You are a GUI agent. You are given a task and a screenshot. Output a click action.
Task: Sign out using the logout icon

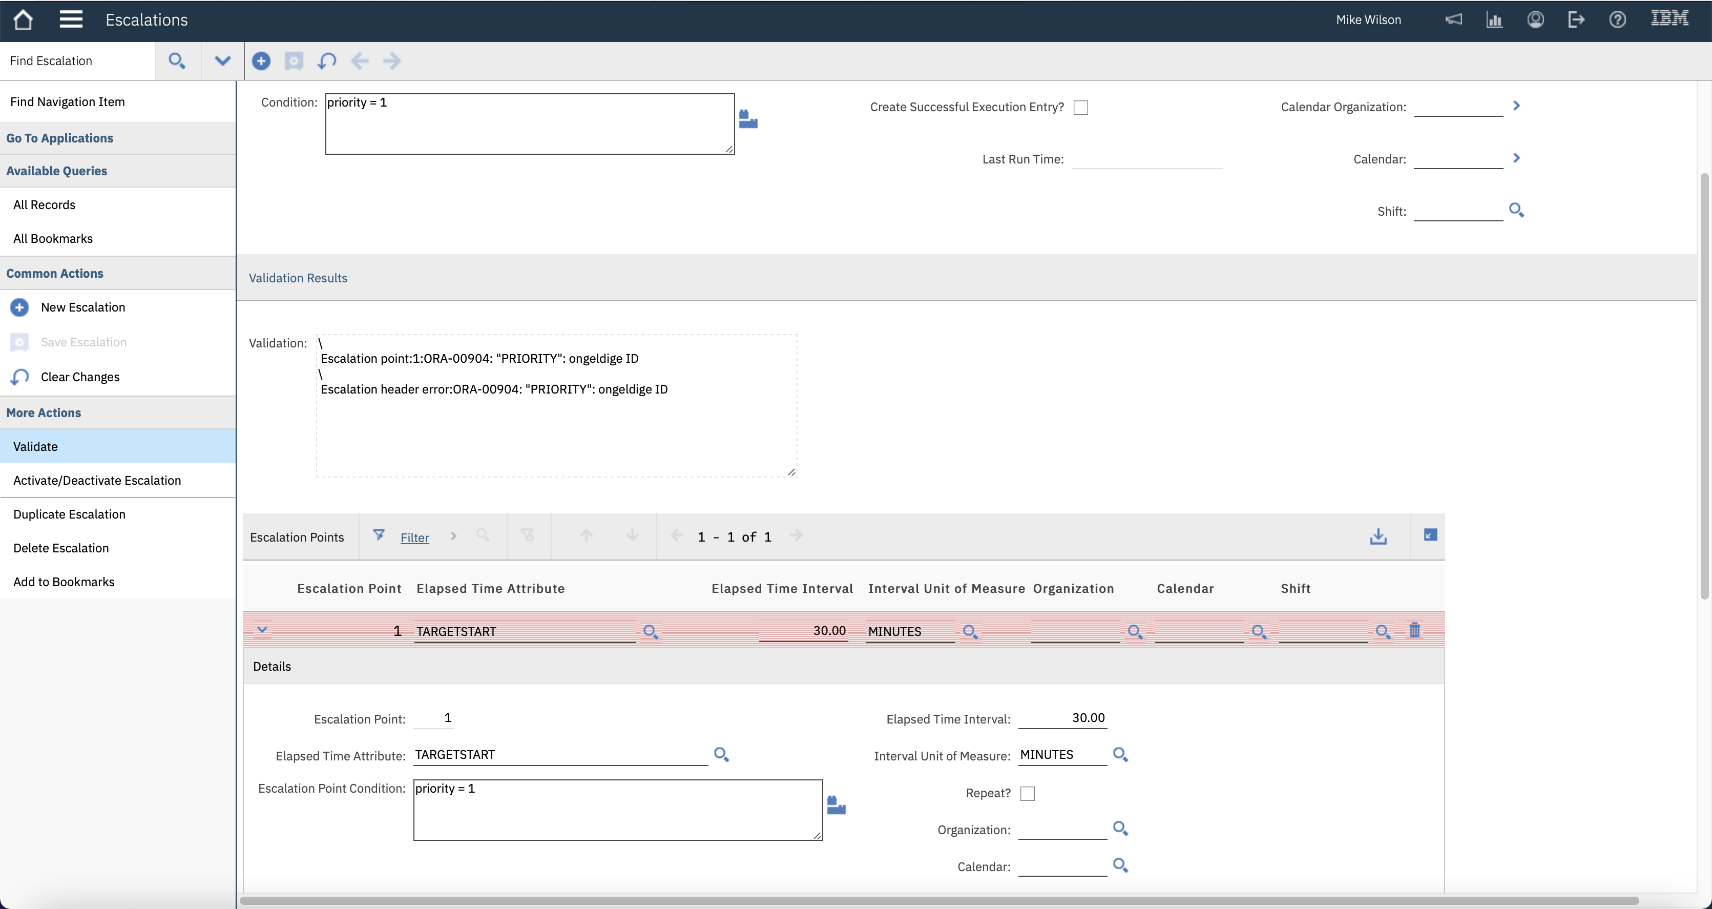click(x=1576, y=19)
